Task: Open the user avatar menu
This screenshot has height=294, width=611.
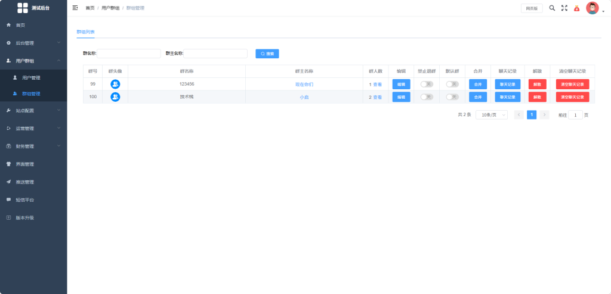Action: pyautogui.click(x=593, y=8)
